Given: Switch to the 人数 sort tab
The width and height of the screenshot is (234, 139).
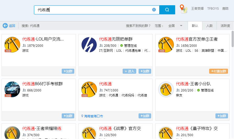Looking at the screenshot, I should pyautogui.click(x=209, y=26).
